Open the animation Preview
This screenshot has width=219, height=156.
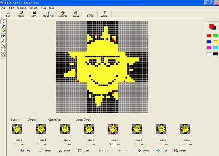coord(181,150)
